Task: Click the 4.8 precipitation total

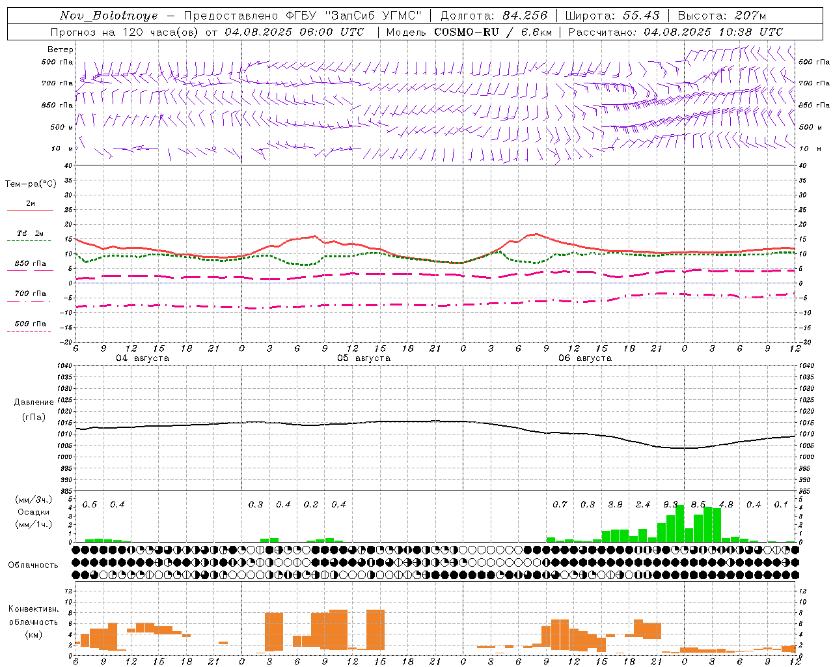Action: tap(726, 505)
